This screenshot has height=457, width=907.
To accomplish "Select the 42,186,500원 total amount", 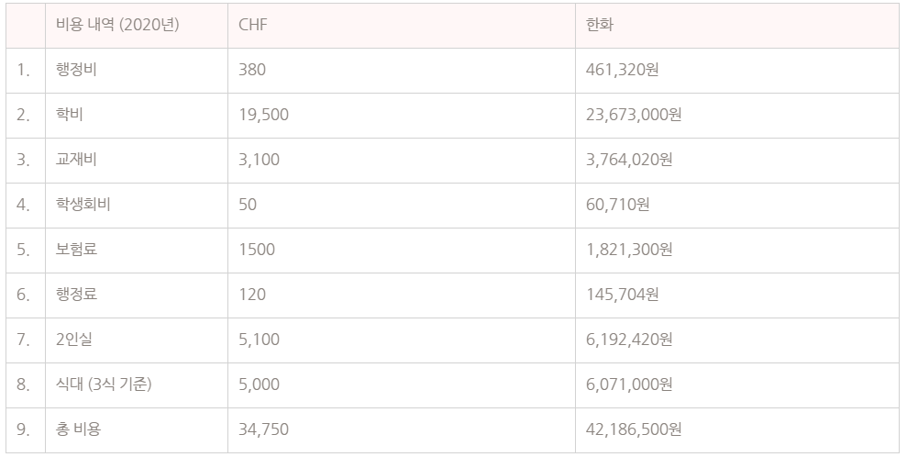I will coord(634,429).
